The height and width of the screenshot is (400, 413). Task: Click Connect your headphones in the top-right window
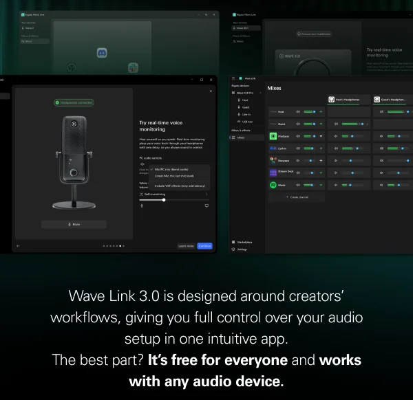pyautogui.click(x=314, y=34)
